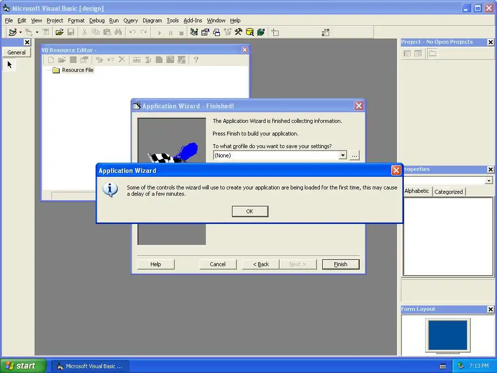The image size is (497, 373).
Task: Click the Menu Editor toolbar icon
Action: click(46, 32)
